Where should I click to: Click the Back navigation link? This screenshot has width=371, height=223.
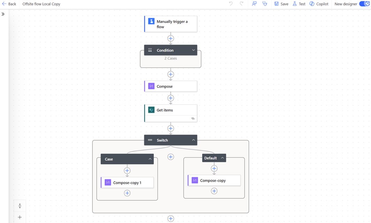(9, 4)
